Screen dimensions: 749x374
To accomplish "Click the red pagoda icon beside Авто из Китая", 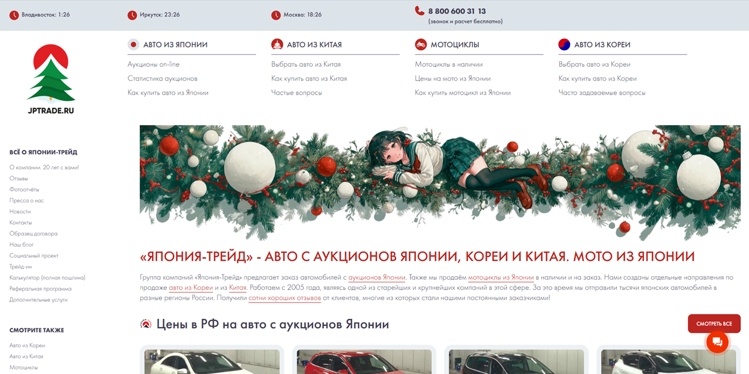I will pos(277,44).
